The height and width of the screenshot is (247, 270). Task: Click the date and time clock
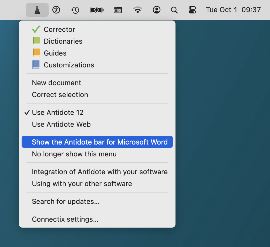click(233, 10)
